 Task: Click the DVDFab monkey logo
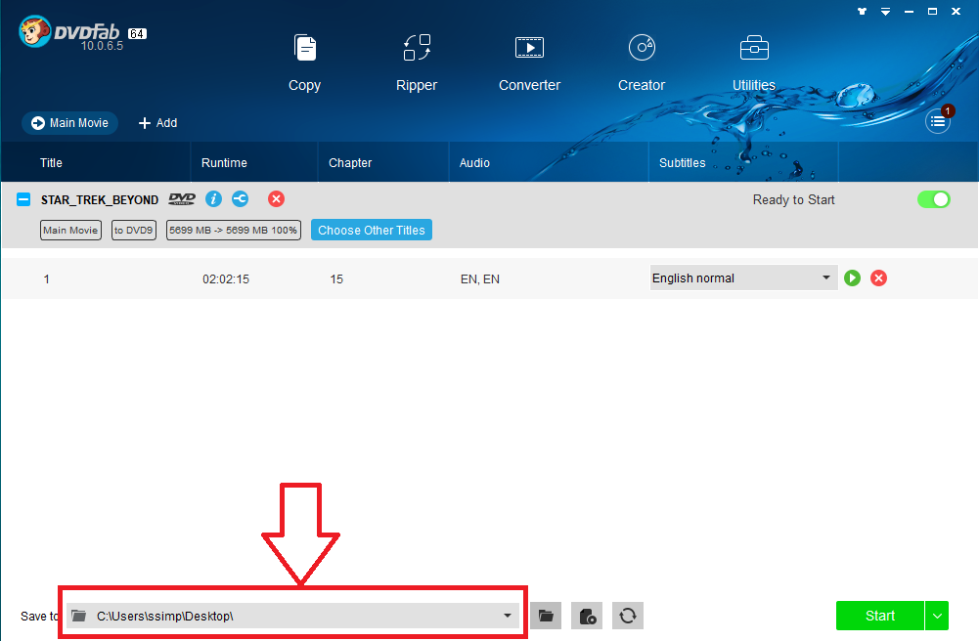click(x=34, y=32)
